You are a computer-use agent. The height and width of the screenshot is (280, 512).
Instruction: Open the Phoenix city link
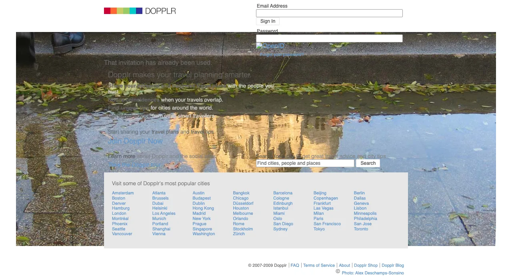click(x=120, y=224)
